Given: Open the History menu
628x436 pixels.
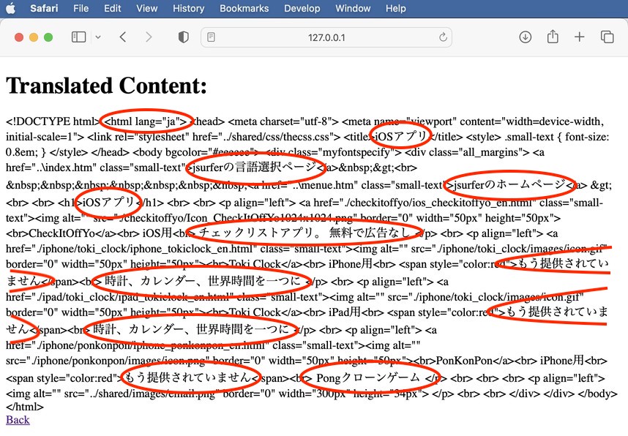Looking at the screenshot, I should click(x=188, y=9).
